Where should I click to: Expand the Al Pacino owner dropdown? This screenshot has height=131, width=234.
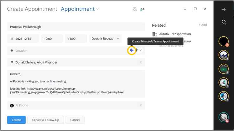(x=141, y=105)
